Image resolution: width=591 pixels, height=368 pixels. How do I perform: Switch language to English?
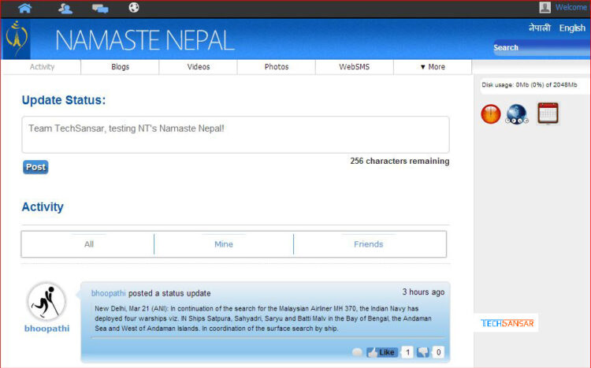coord(572,28)
